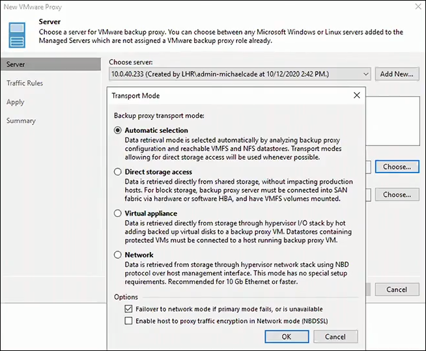The width and height of the screenshot is (426, 351).
Task: Click the Transport Mode dialog title
Action: [x=135, y=96]
